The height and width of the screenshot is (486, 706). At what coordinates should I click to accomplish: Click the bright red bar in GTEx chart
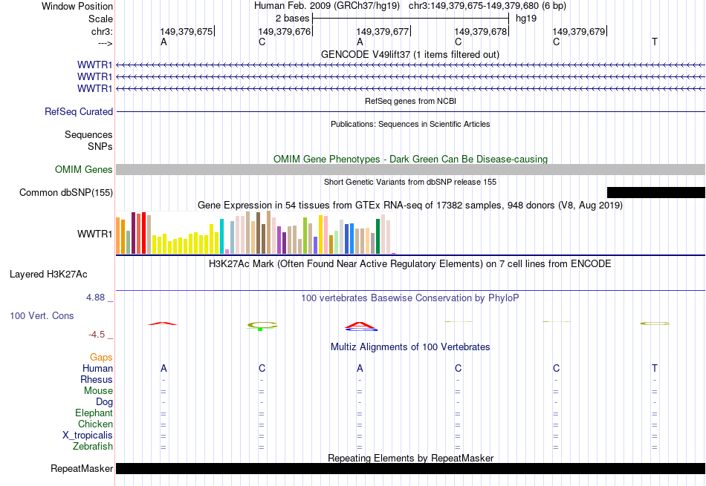pyautogui.click(x=143, y=233)
